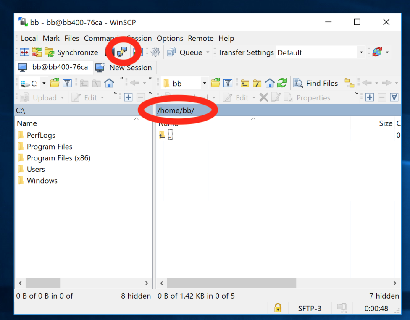Open Preferences gear icon
The image size is (410, 320).
coord(155,52)
